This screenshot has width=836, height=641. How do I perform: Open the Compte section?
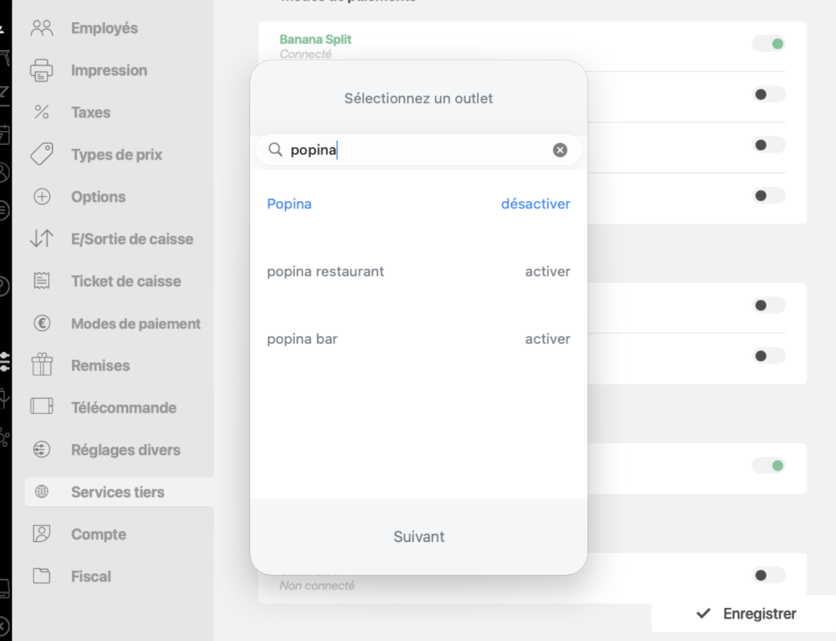coord(99,534)
